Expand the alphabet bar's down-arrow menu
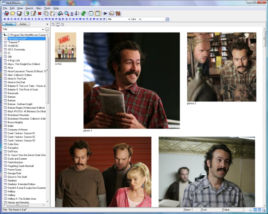 tap(104, 19)
